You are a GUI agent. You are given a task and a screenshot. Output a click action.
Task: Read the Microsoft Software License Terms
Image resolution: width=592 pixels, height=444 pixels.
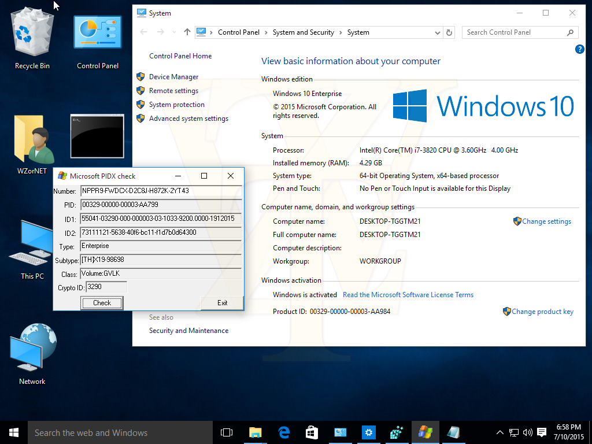(408, 295)
